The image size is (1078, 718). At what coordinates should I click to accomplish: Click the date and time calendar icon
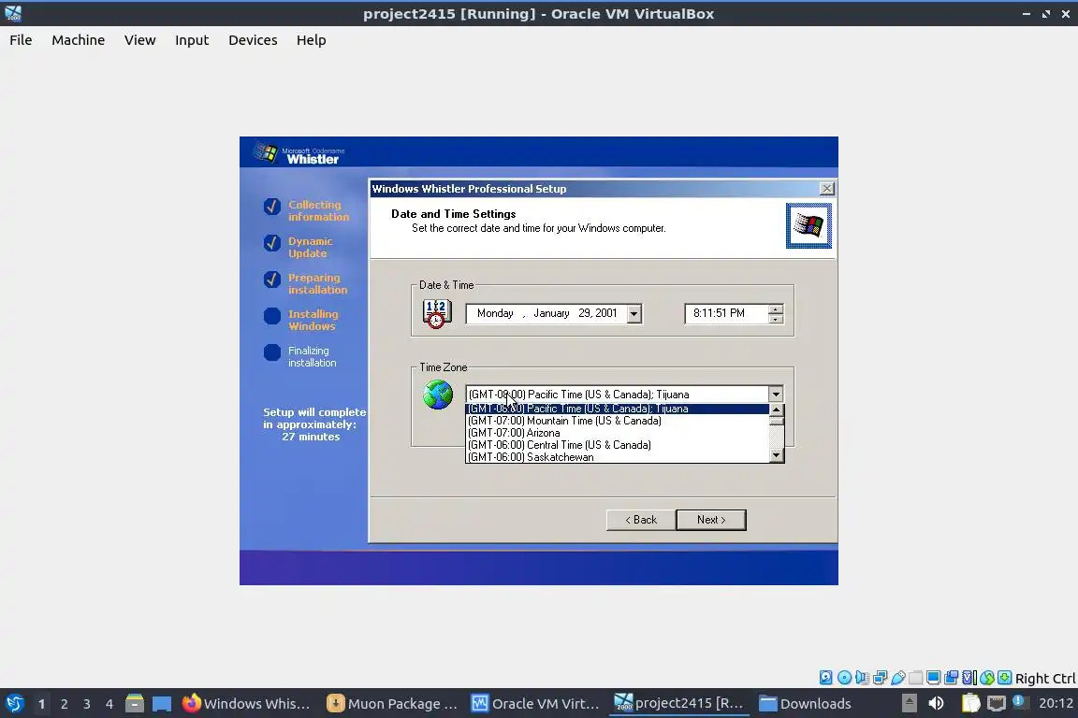pos(437,314)
